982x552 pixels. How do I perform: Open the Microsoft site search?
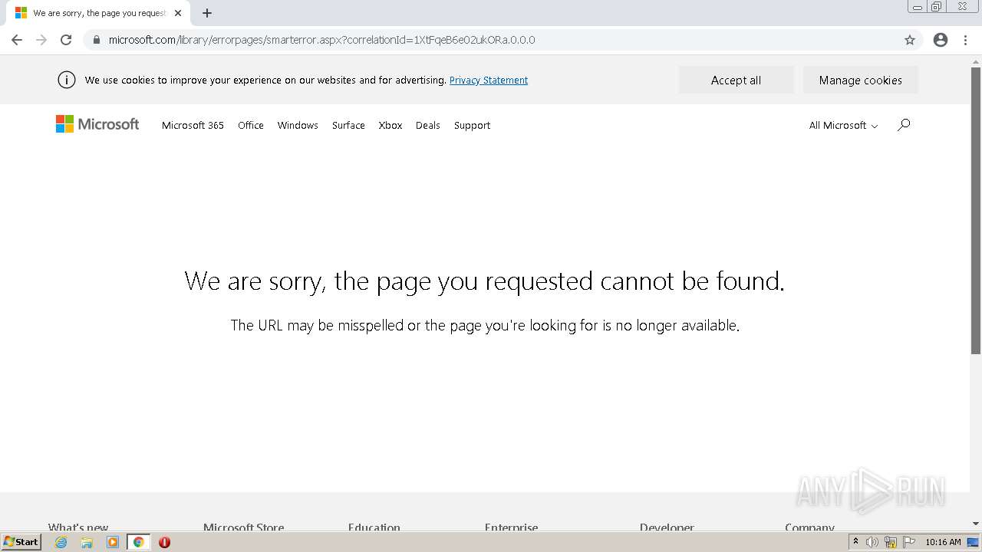[904, 125]
